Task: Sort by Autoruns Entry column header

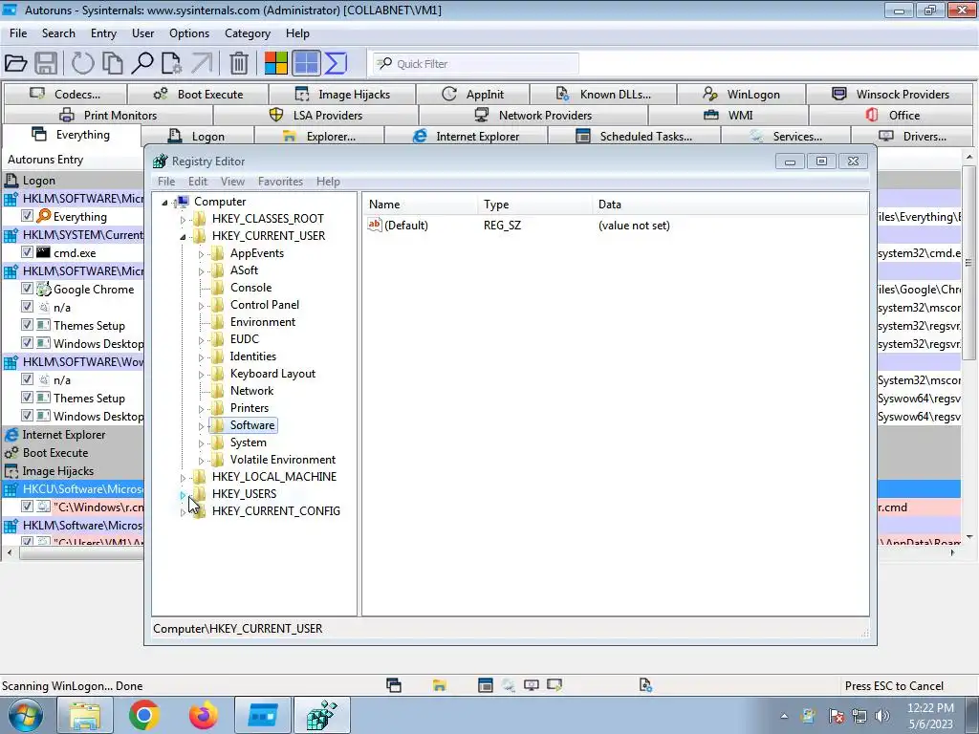Action: [x=73, y=160]
